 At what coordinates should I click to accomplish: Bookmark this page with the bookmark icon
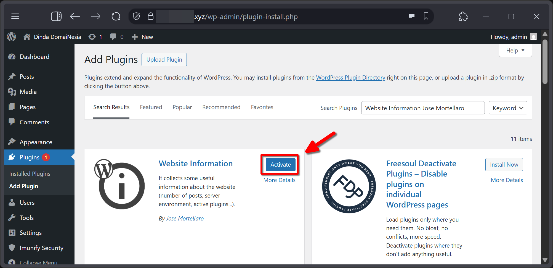point(426,16)
